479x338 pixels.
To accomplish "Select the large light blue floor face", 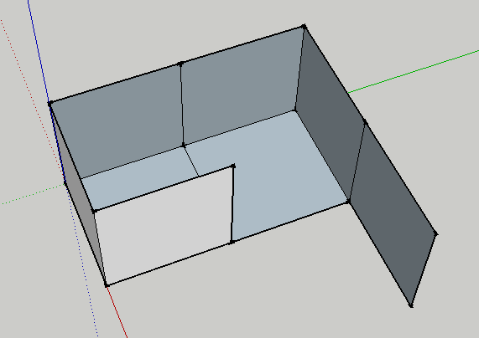I will tap(275, 171).
